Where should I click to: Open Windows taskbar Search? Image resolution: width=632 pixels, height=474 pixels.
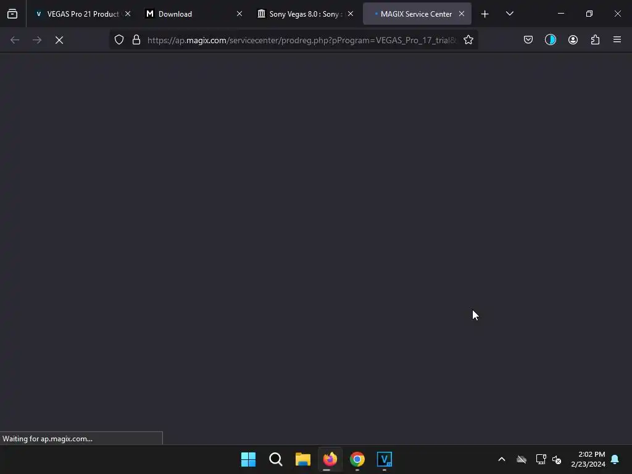(276, 459)
